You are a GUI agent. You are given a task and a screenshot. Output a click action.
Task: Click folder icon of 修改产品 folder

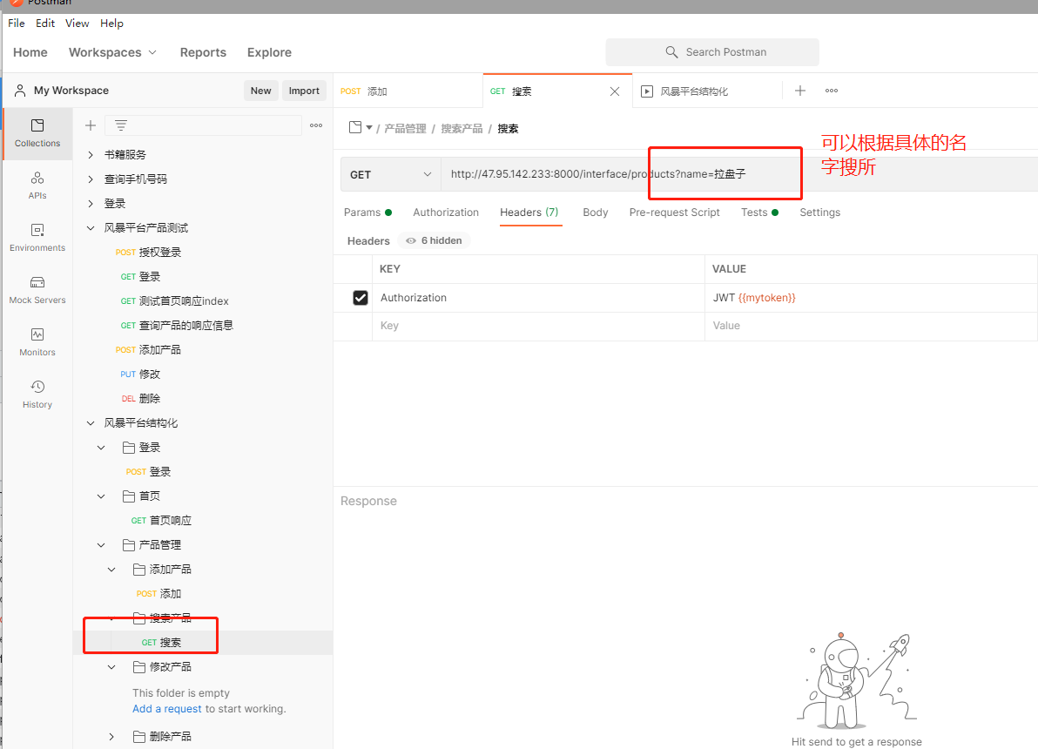click(x=139, y=667)
